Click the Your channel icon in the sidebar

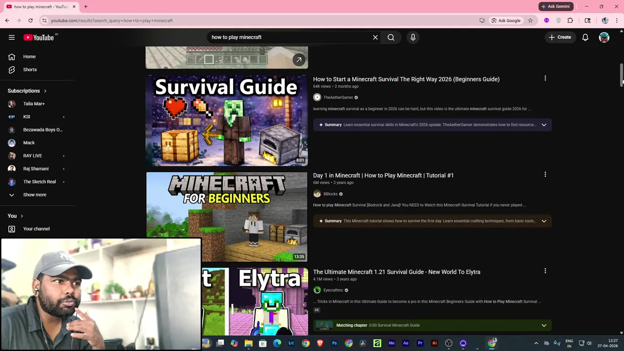coord(12,229)
